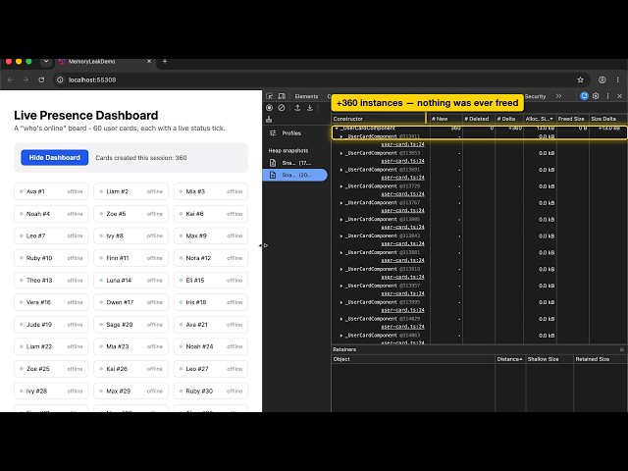Screen dimensions: 628x471
Task: Click the Profiles sliders icon
Action: point(273,133)
